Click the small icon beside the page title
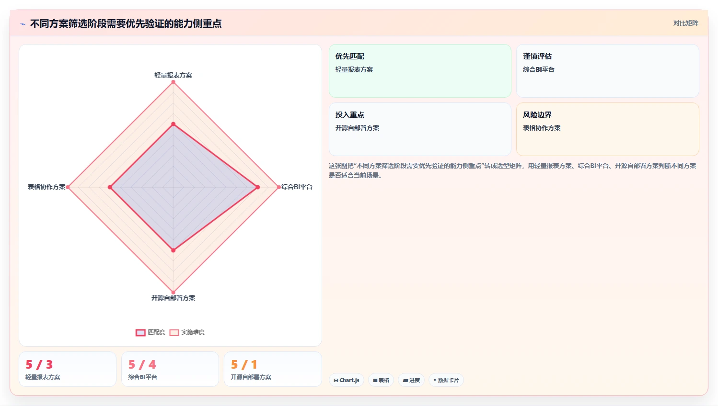This screenshot has width=718, height=406. pos(23,24)
